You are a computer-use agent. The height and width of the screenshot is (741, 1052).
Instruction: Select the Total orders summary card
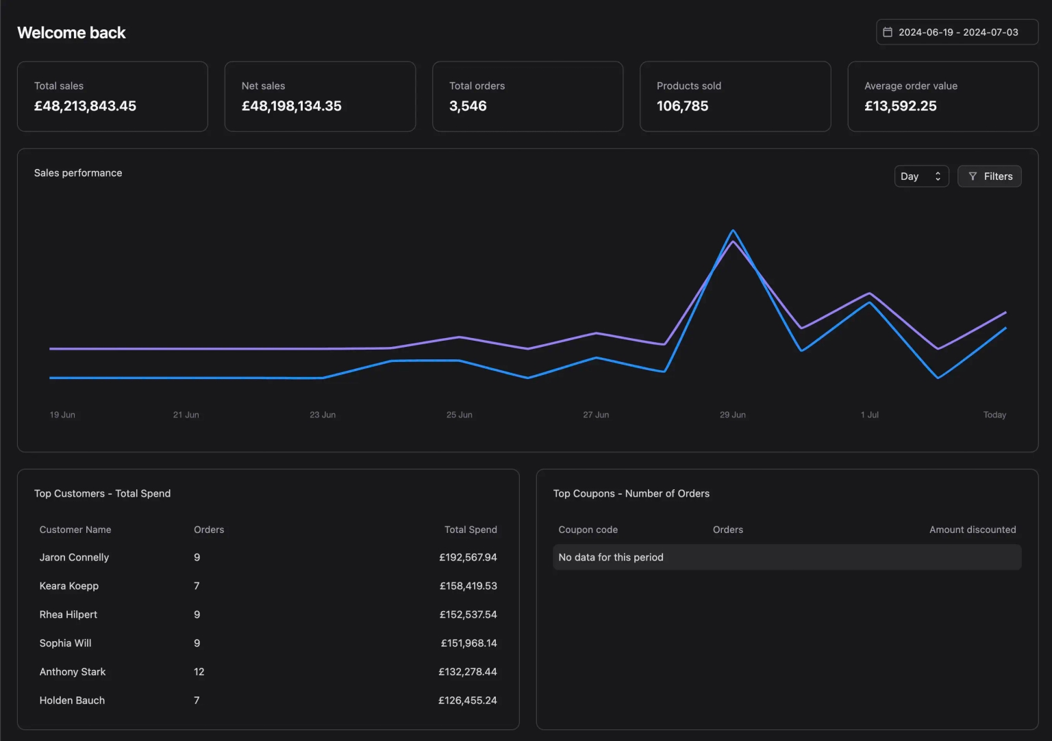tap(527, 96)
